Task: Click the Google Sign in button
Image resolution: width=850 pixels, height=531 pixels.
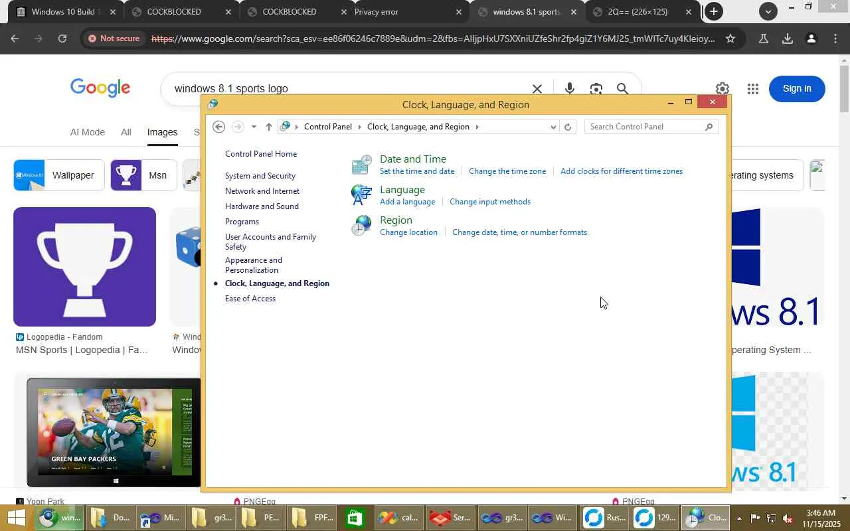Action: tap(797, 89)
